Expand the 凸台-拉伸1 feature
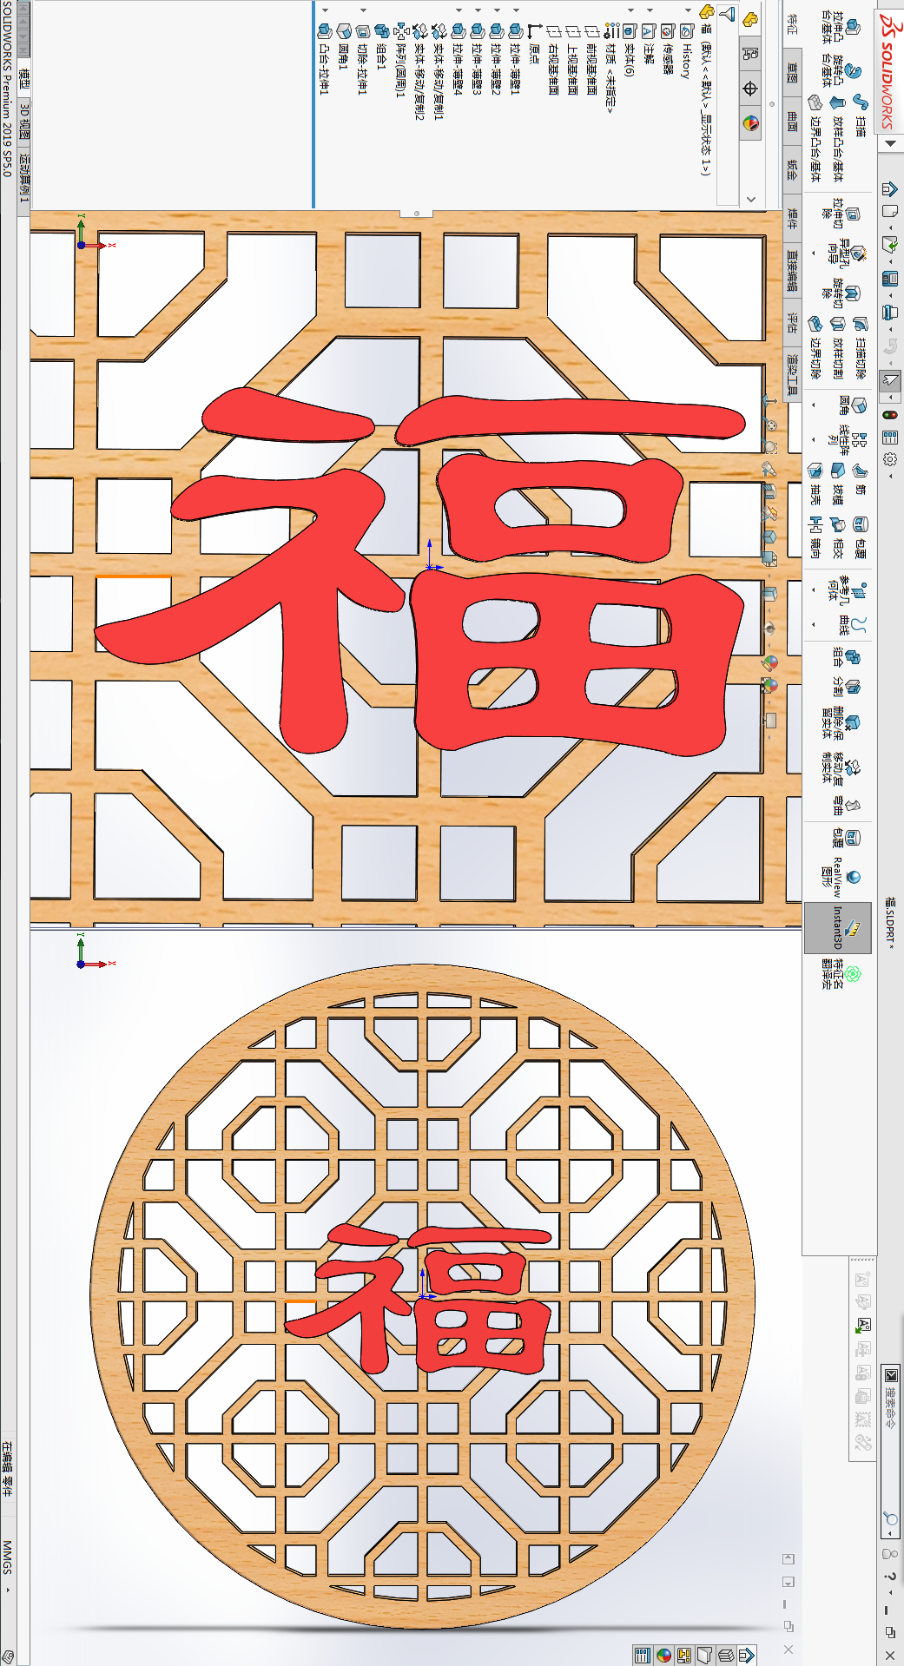Viewport: 904px width, 1666px height. pos(324,10)
